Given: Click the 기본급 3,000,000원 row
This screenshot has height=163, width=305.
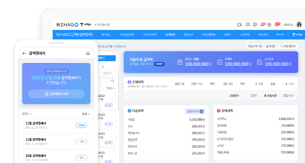Looking at the screenshot, I should pyautogui.click(x=166, y=120).
